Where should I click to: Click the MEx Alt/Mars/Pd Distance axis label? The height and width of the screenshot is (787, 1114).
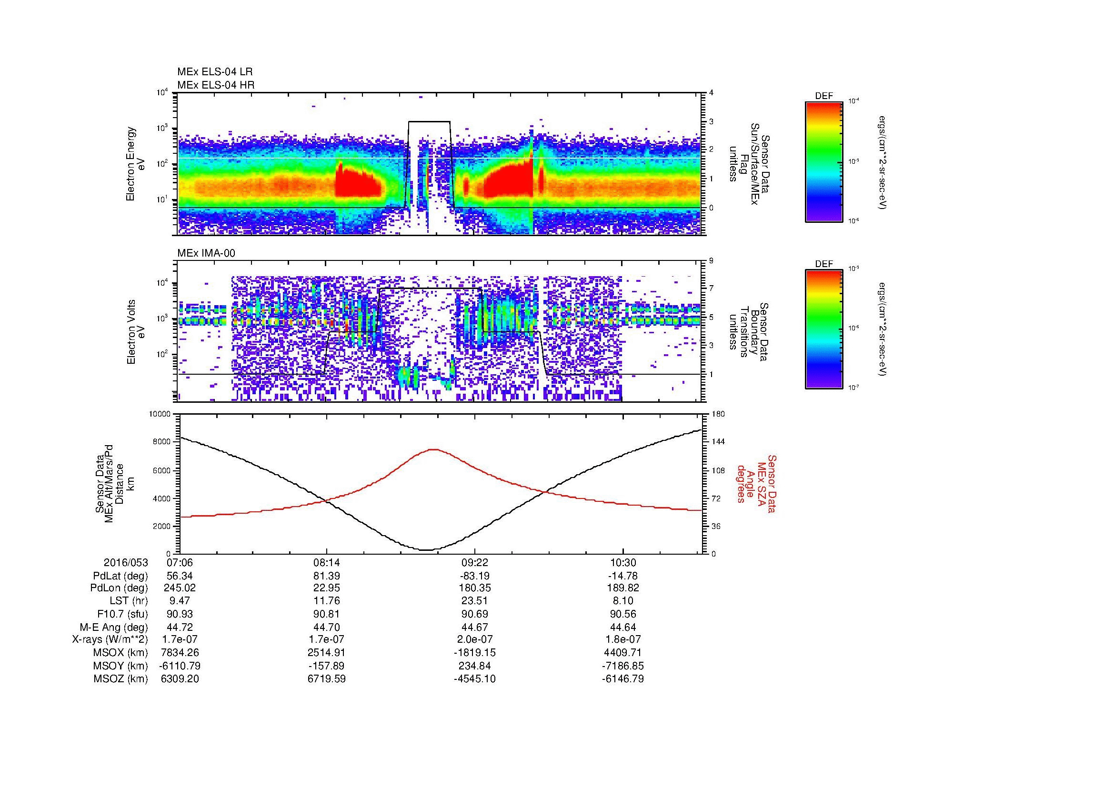pyautogui.click(x=114, y=484)
